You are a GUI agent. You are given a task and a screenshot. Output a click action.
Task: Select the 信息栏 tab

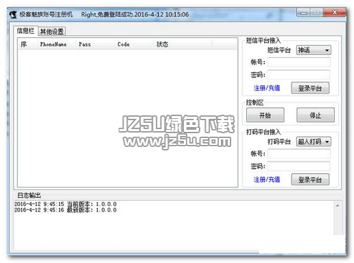pos(25,31)
